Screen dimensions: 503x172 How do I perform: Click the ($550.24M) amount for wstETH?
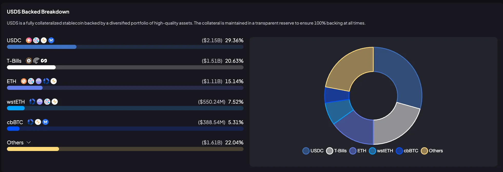coord(212,102)
